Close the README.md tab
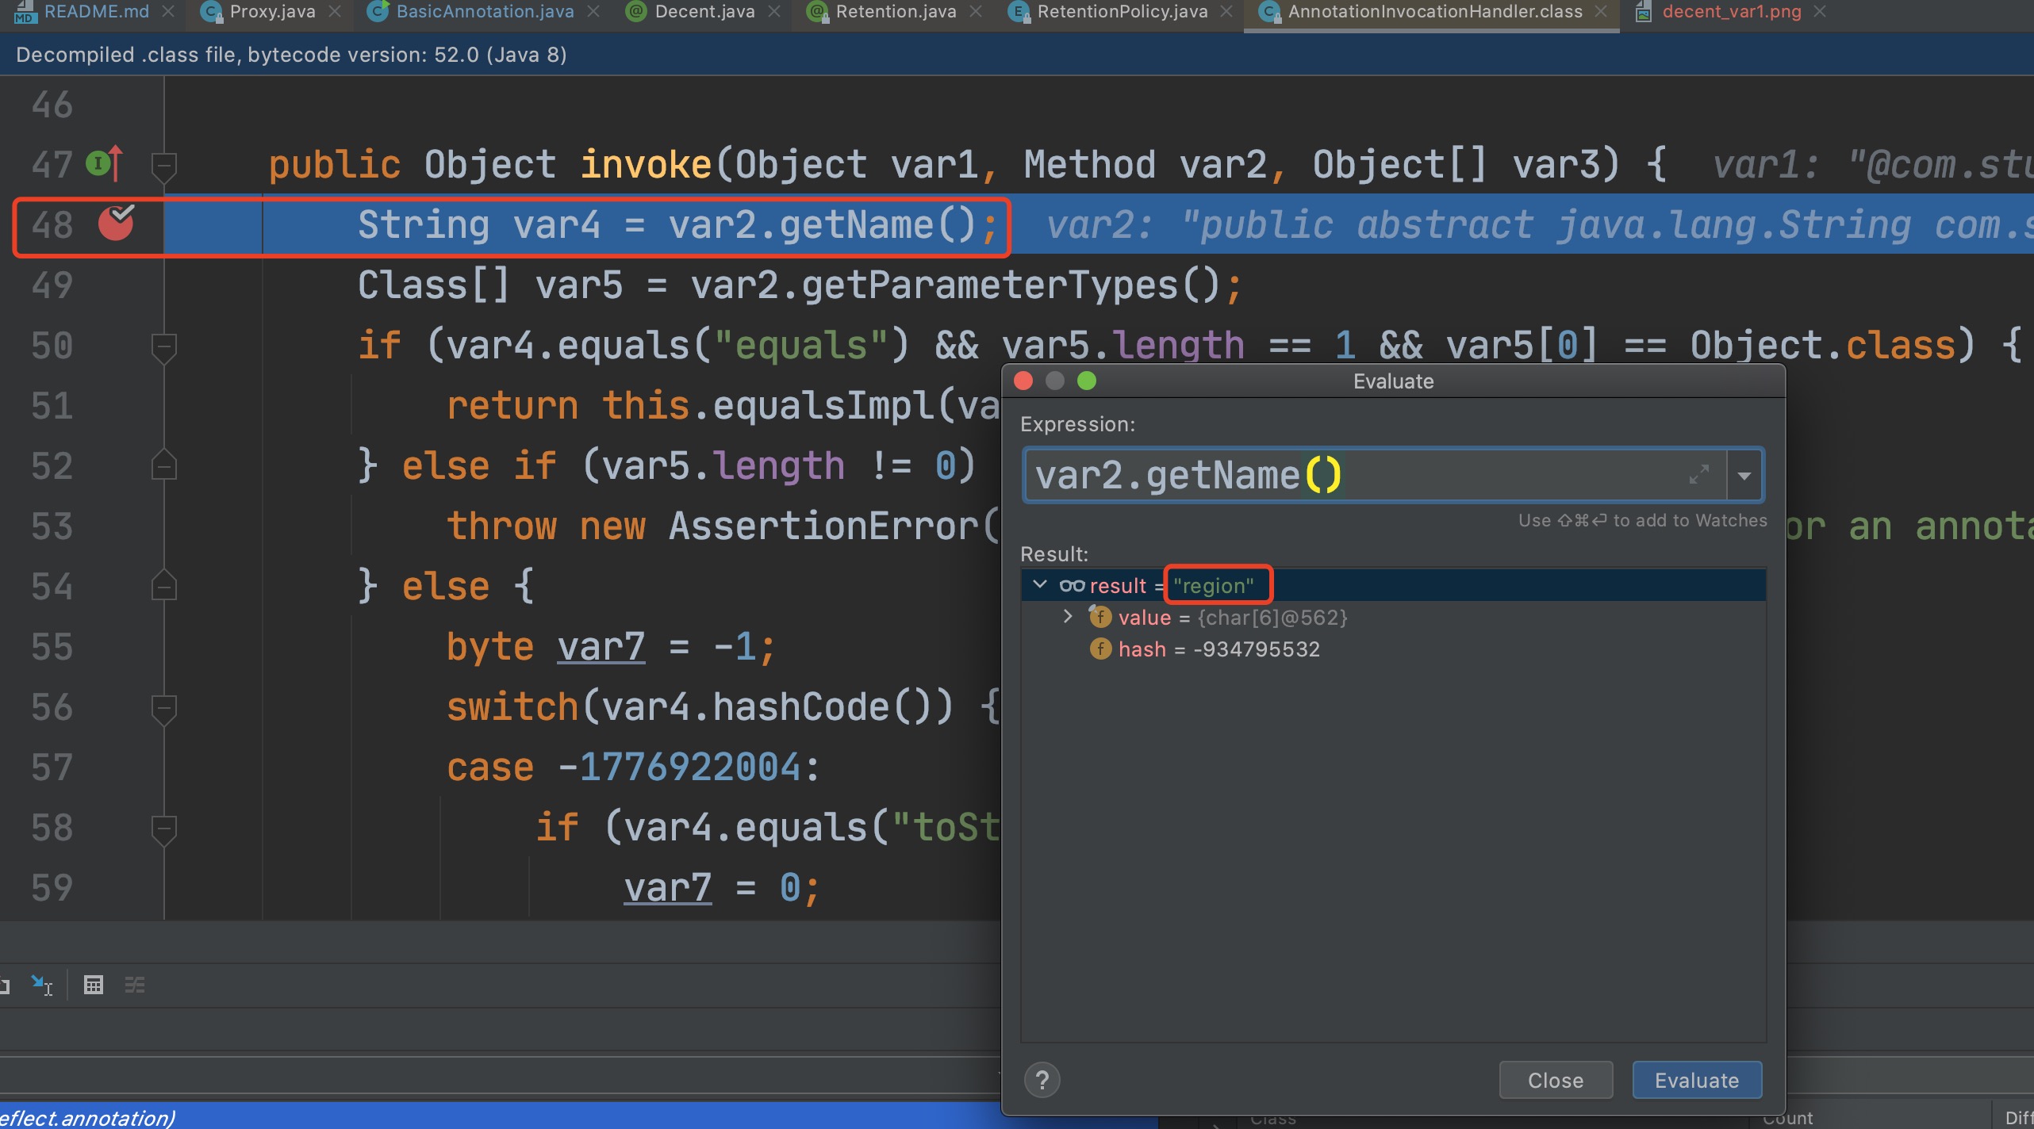This screenshot has width=2034, height=1129. pos(167,12)
